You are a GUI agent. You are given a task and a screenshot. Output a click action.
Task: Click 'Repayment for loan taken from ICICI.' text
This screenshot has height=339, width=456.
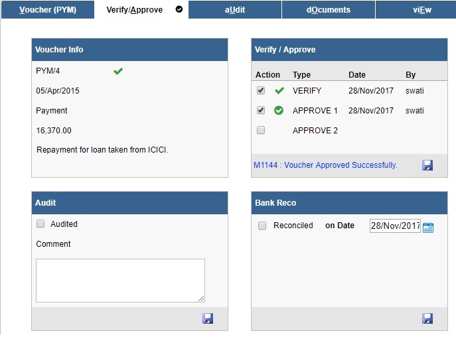[x=102, y=150]
